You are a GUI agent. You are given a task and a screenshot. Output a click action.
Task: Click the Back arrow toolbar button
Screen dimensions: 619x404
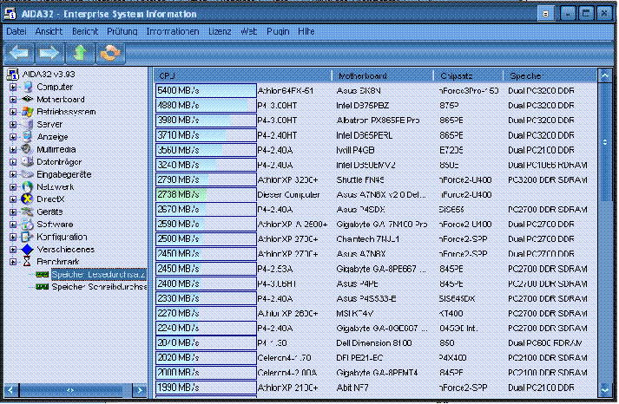19,53
